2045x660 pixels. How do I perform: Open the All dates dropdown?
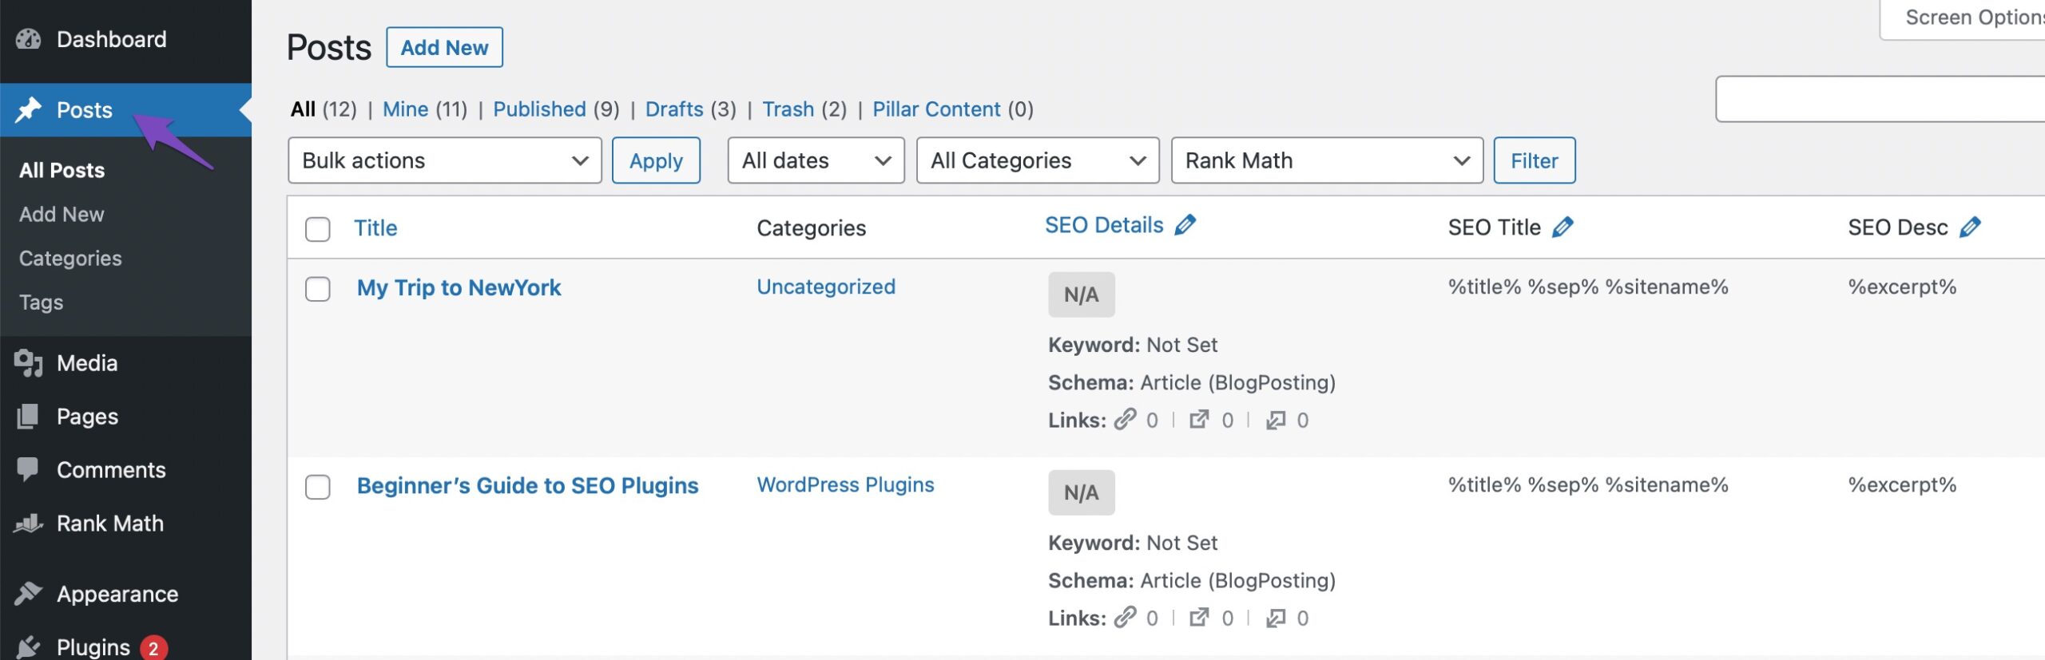click(x=816, y=160)
